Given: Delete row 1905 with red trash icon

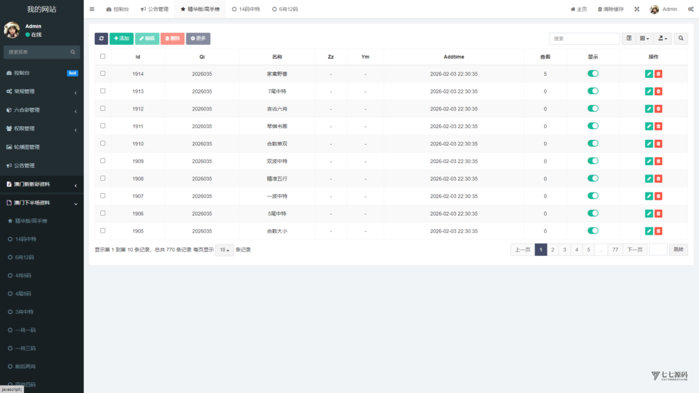Looking at the screenshot, I should point(659,231).
